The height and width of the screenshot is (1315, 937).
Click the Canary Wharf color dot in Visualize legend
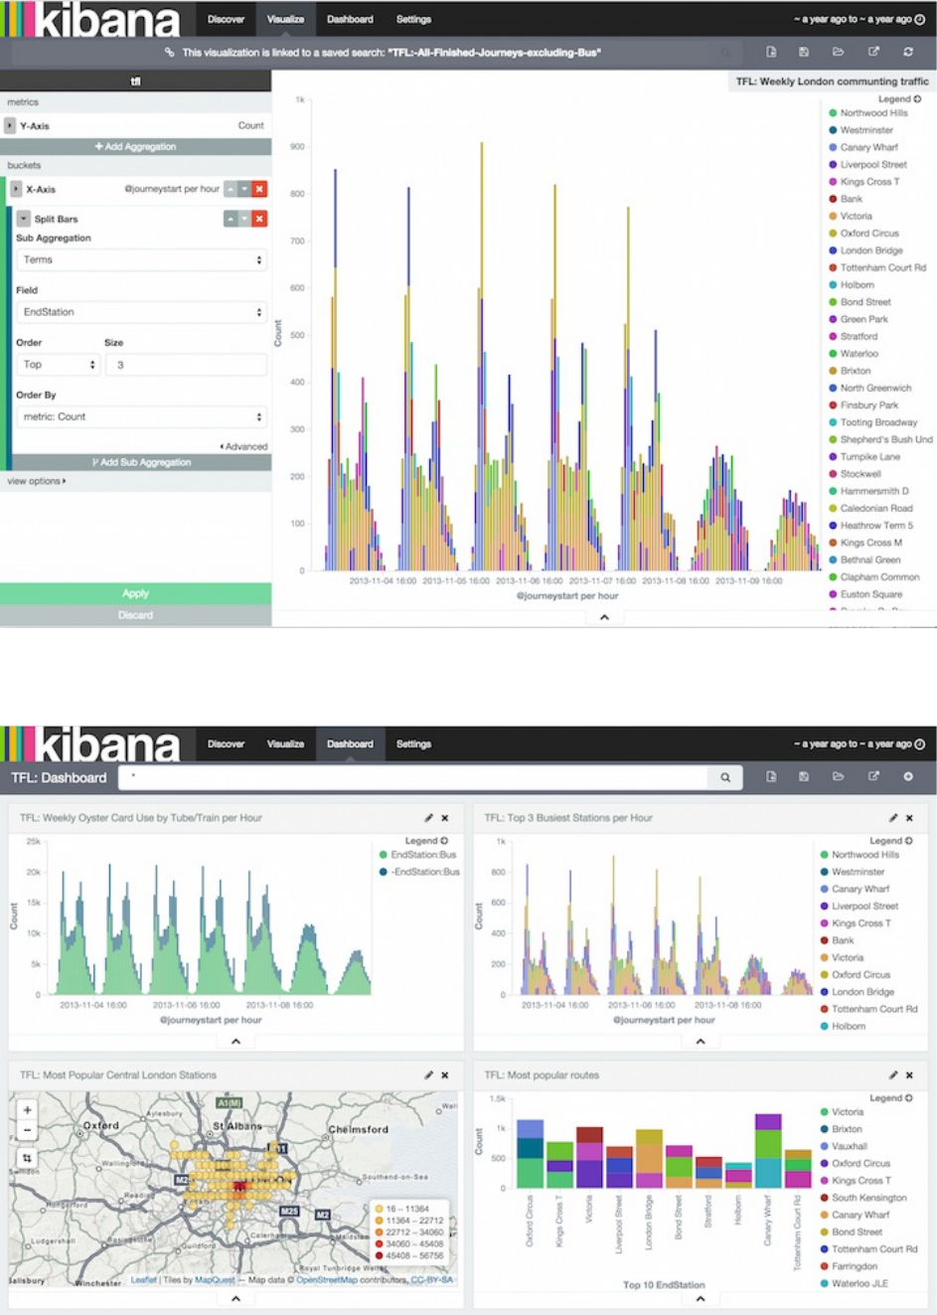point(833,147)
